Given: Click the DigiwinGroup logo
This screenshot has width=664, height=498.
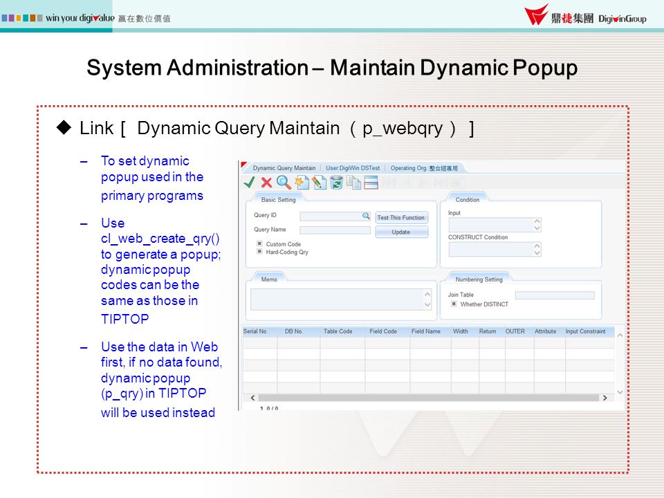Looking at the screenshot, I should click(x=585, y=15).
